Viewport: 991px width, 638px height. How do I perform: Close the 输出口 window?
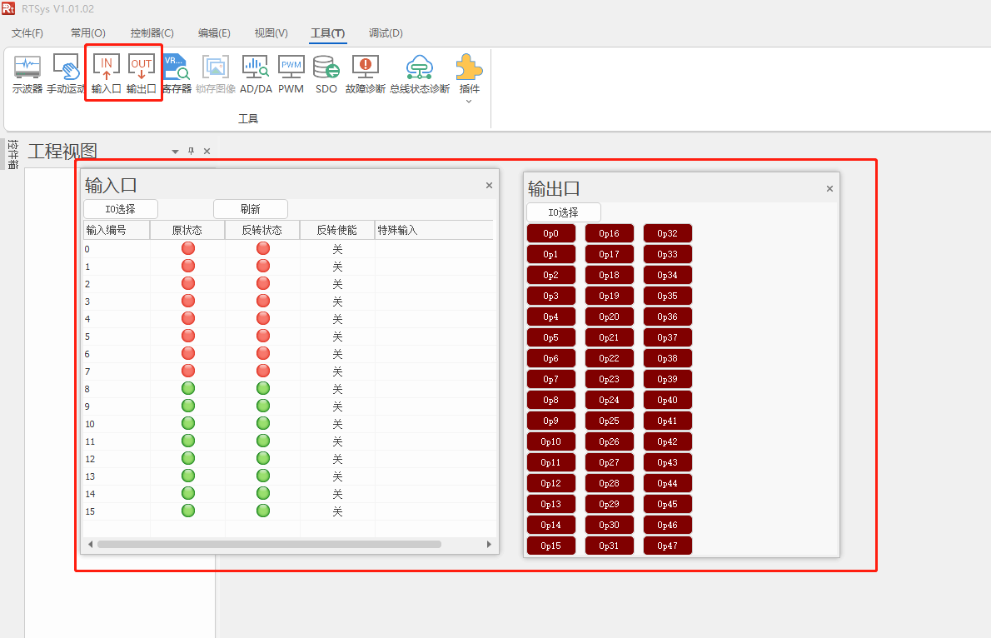829,188
